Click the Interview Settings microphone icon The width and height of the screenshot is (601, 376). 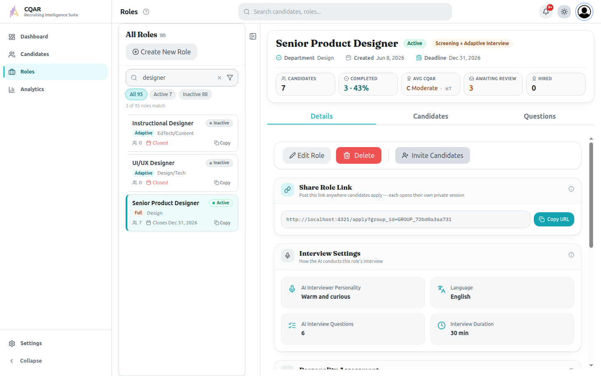288,256
